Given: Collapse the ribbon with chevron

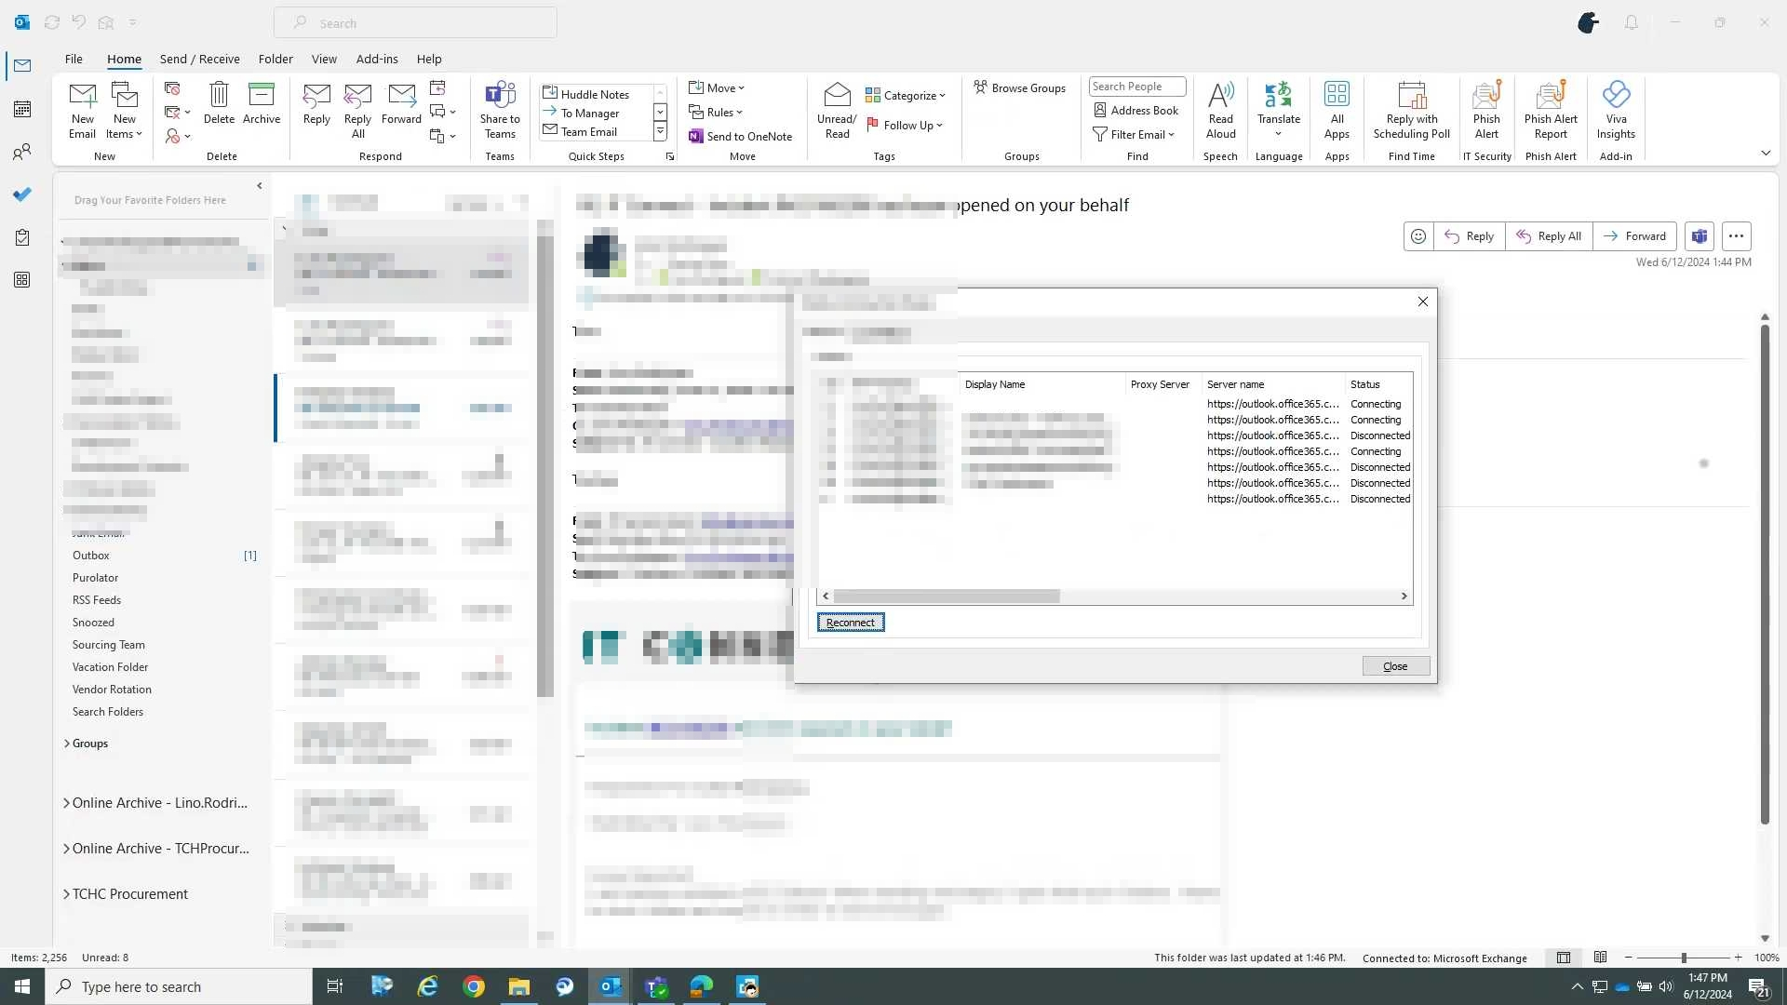Looking at the screenshot, I should tap(1765, 154).
